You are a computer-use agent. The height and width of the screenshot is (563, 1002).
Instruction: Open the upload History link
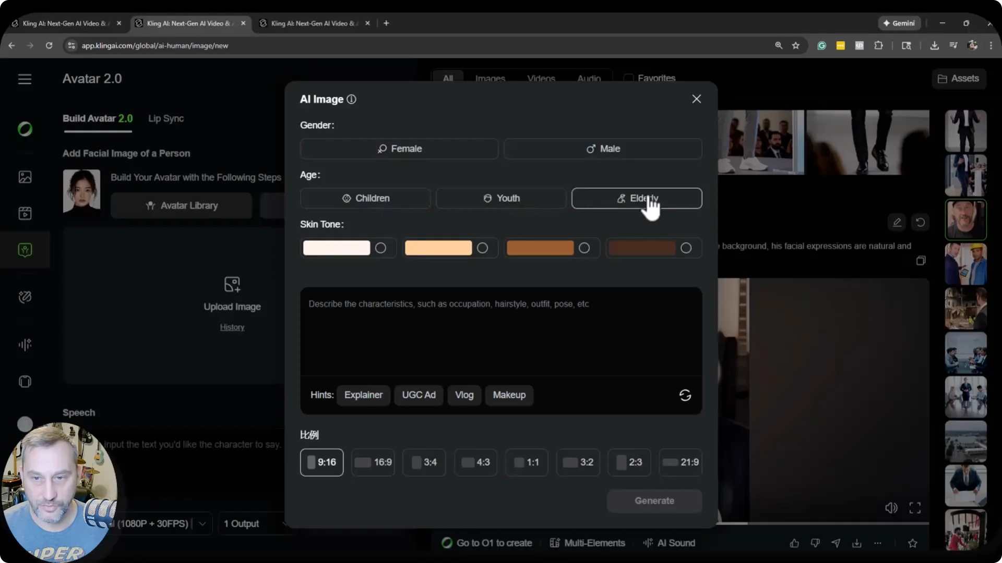click(x=232, y=327)
